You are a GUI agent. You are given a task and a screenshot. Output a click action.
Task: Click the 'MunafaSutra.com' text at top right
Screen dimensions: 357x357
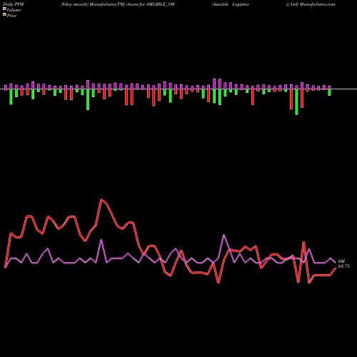click(x=318, y=4)
